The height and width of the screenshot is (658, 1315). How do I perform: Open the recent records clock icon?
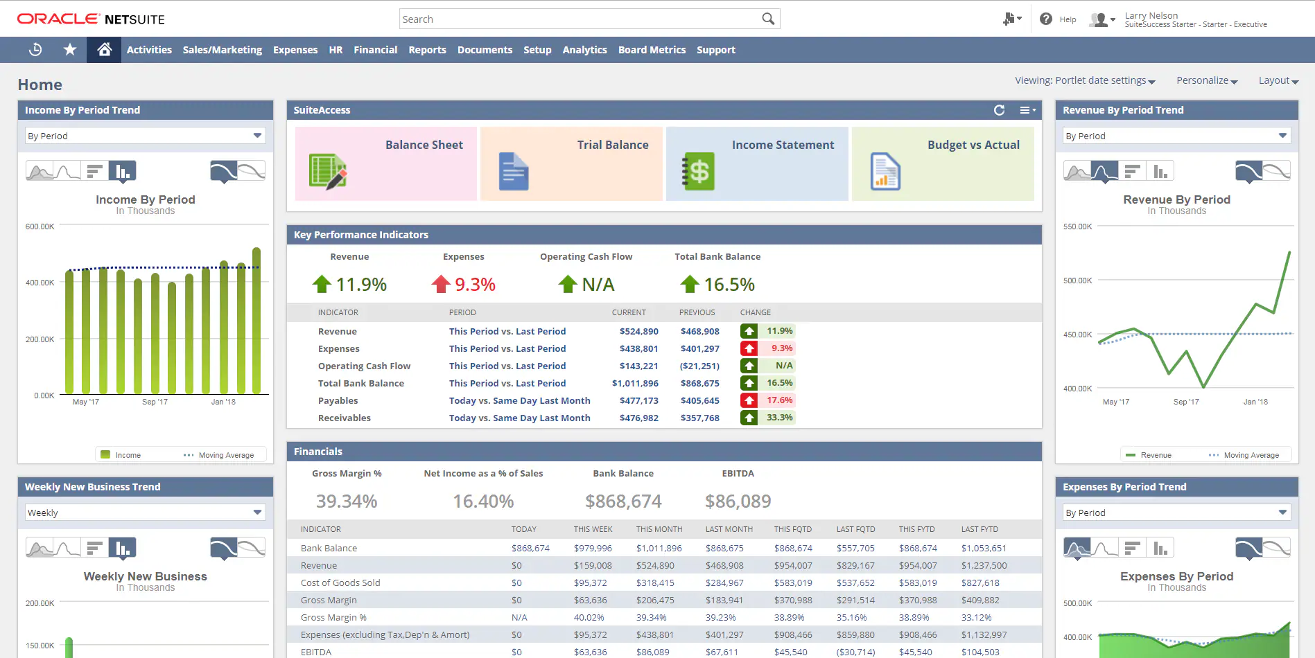click(35, 49)
